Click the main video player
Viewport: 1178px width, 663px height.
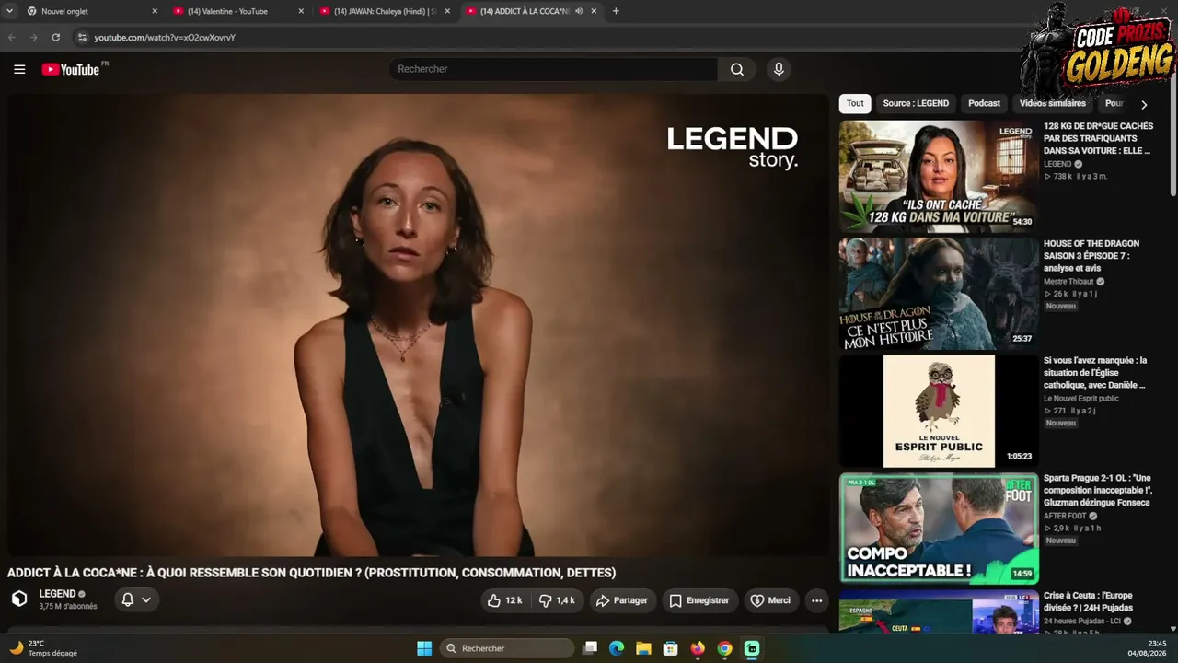(419, 325)
